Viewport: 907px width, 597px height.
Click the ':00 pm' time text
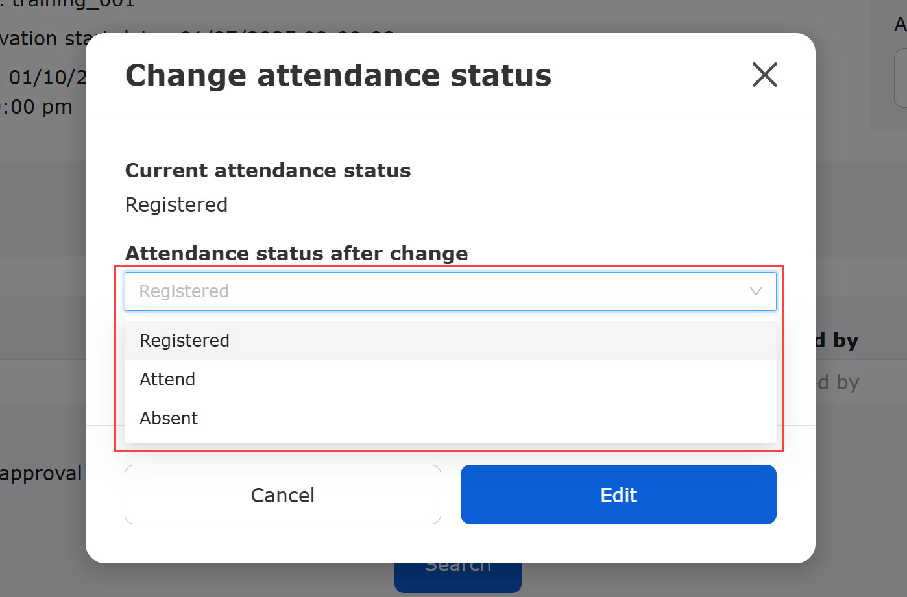coord(36,107)
